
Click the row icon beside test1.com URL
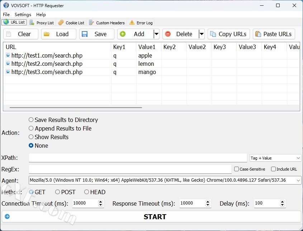click(8, 55)
